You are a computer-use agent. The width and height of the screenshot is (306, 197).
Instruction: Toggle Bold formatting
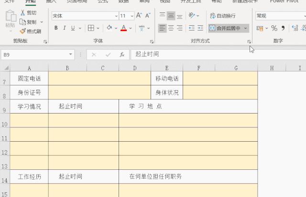[56, 28]
